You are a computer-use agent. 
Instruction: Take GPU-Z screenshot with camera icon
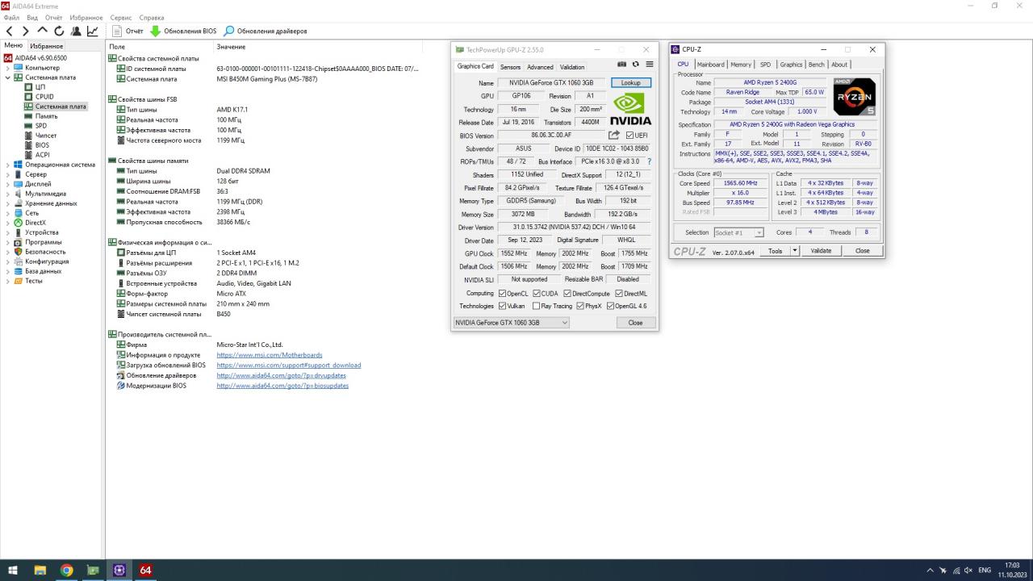[x=621, y=65]
